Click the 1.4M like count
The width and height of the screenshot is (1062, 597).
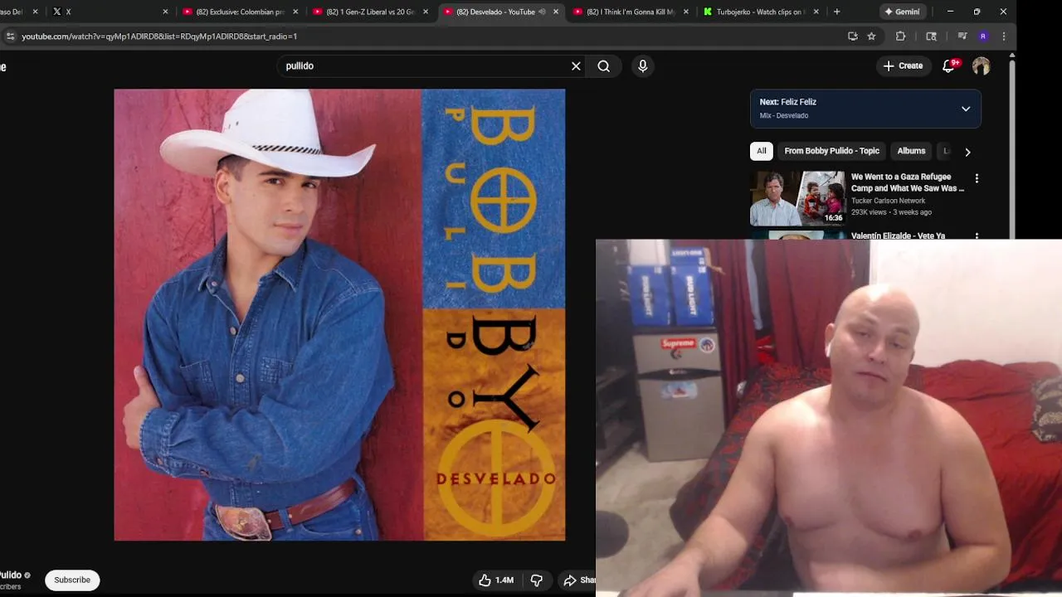pos(504,580)
